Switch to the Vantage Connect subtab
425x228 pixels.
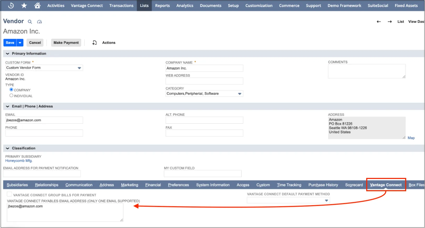pyautogui.click(x=386, y=185)
